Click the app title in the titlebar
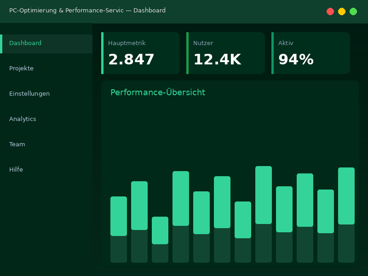Screen dimensions: 368x276 point(87,10)
